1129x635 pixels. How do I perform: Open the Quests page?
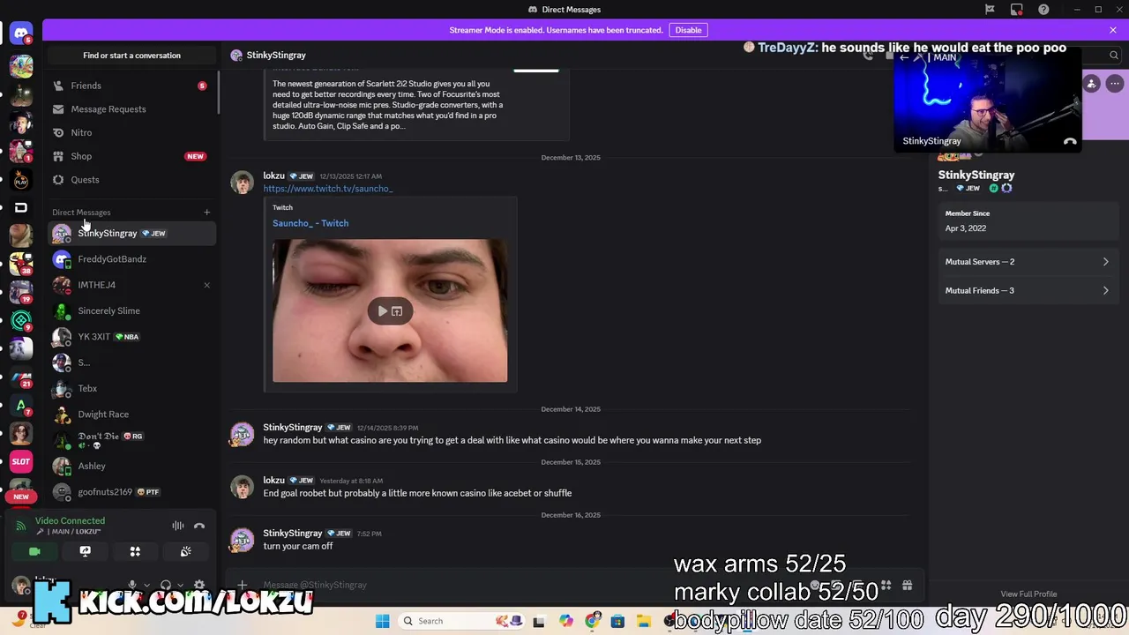(x=131, y=180)
